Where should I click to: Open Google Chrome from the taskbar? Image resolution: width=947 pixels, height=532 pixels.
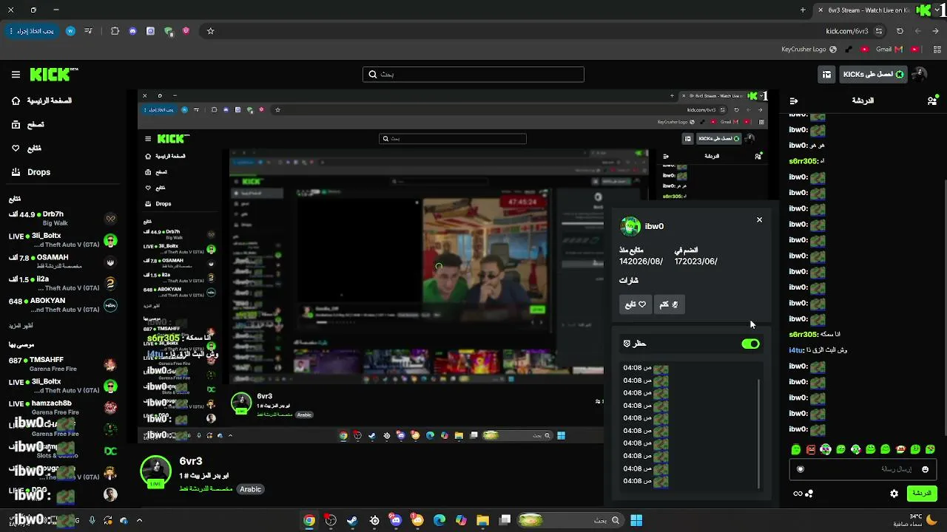[309, 520]
